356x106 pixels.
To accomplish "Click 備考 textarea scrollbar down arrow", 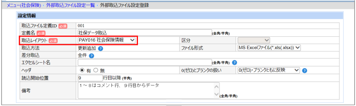I will pyautogui.click(x=216, y=94).
